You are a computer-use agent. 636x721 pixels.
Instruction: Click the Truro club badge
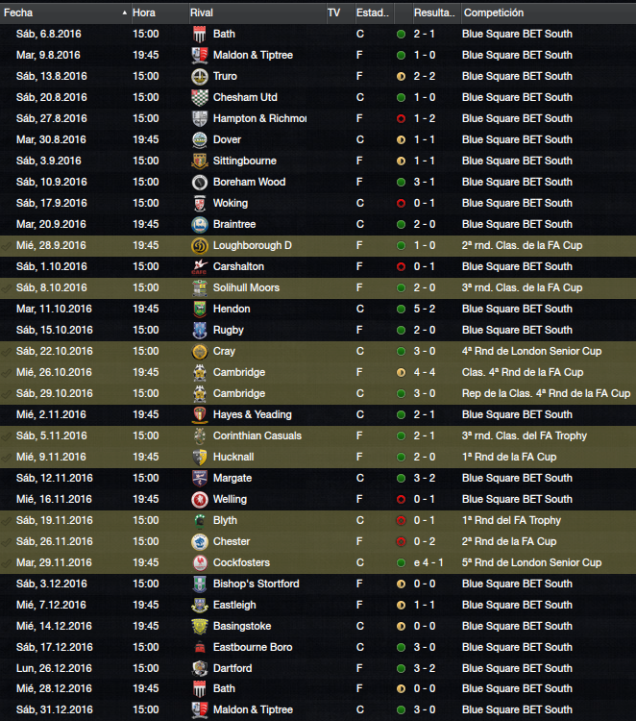tap(200, 76)
